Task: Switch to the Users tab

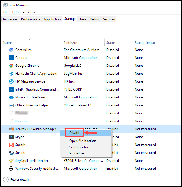Action: (x=82, y=19)
